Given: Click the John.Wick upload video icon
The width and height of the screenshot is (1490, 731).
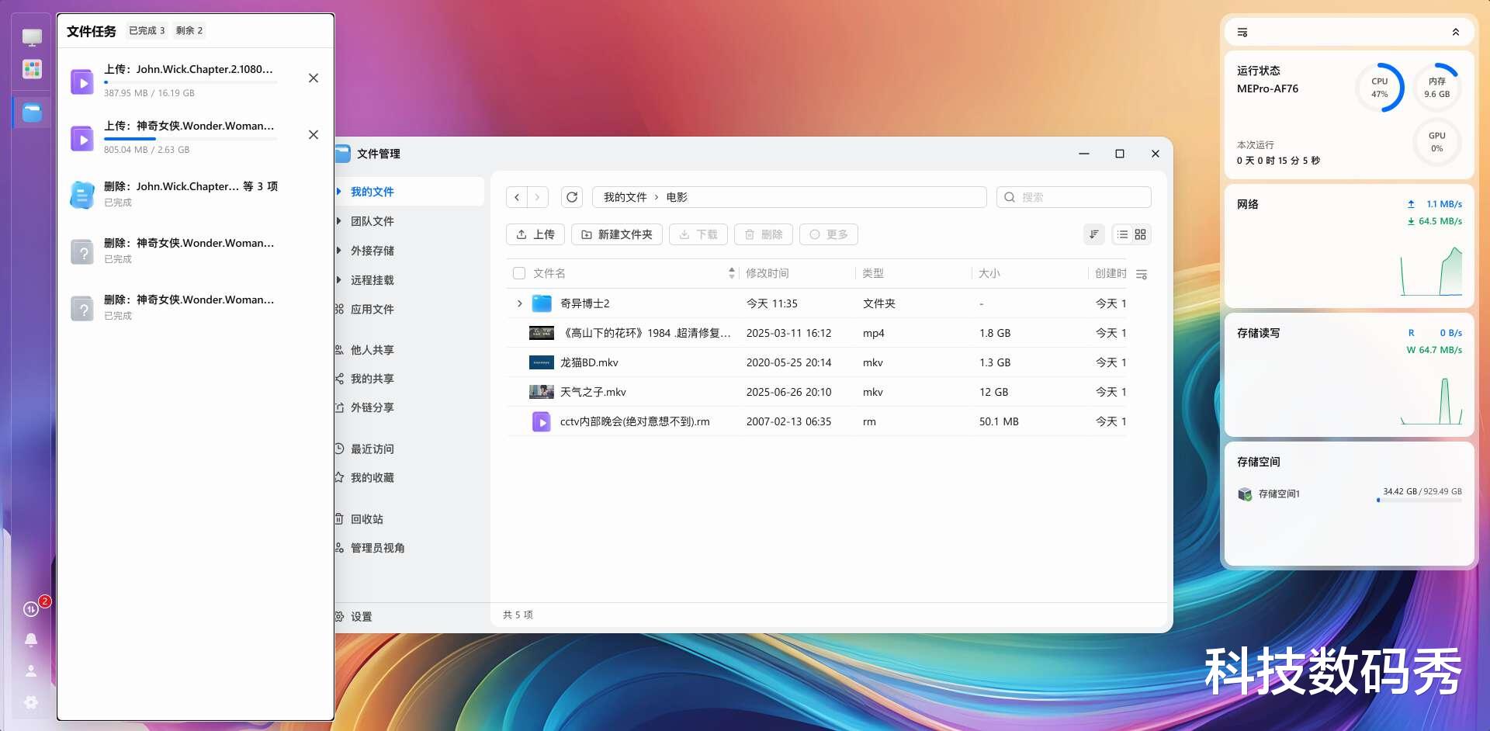Looking at the screenshot, I should (x=82, y=81).
